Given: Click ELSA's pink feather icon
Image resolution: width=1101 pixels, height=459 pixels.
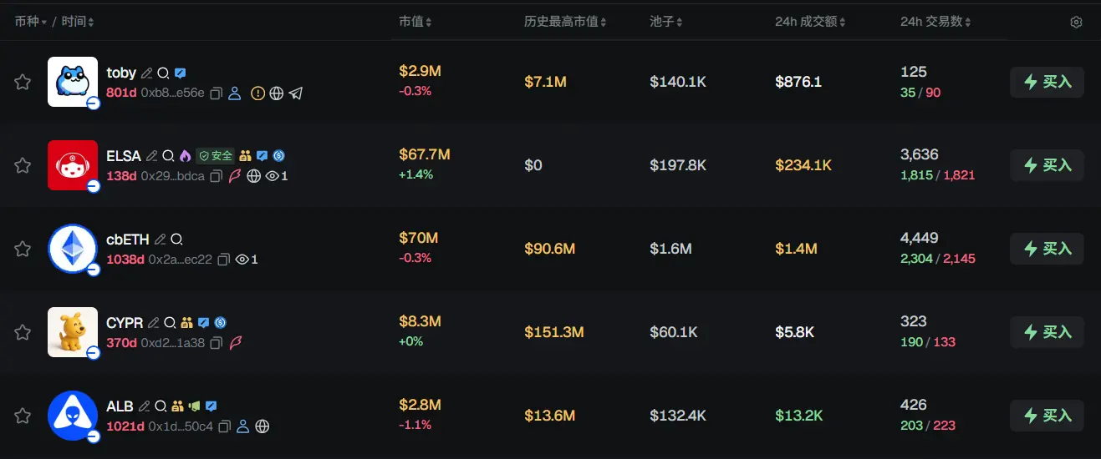Looking at the screenshot, I should (x=235, y=176).
